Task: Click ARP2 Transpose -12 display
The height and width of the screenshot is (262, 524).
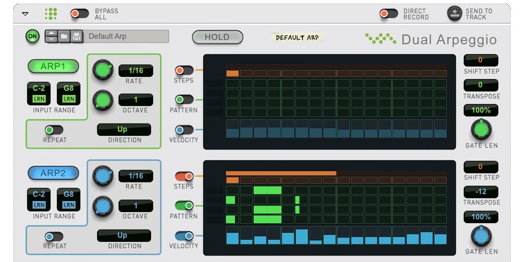Action: click(480, 192)
